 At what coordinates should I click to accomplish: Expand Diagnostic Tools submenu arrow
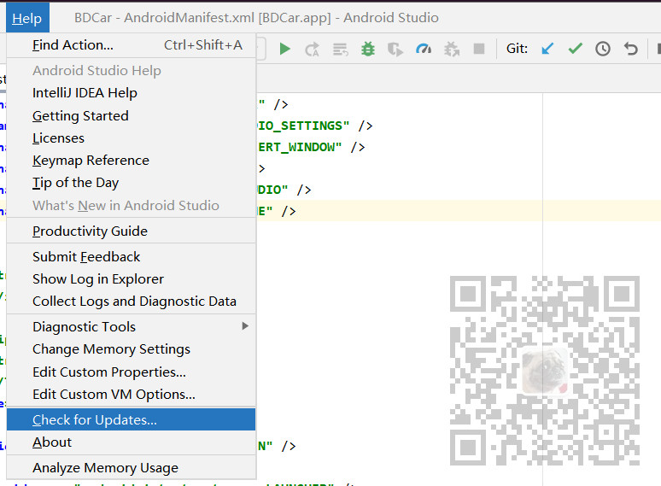coord(245,326)
